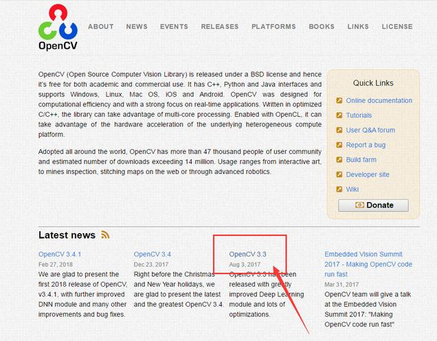
Task: Follow the Report a bug link
Action: pos(366,145)
